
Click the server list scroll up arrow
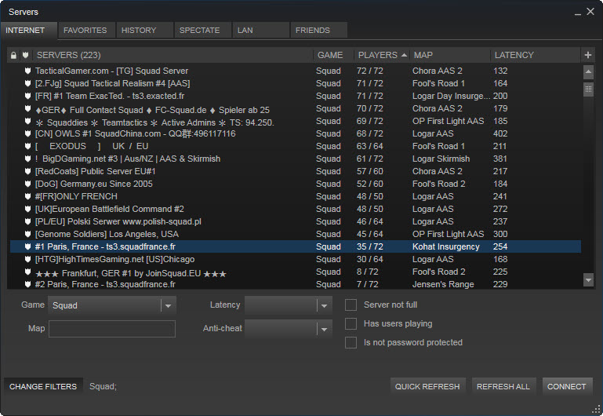click(x=588, y=72)
